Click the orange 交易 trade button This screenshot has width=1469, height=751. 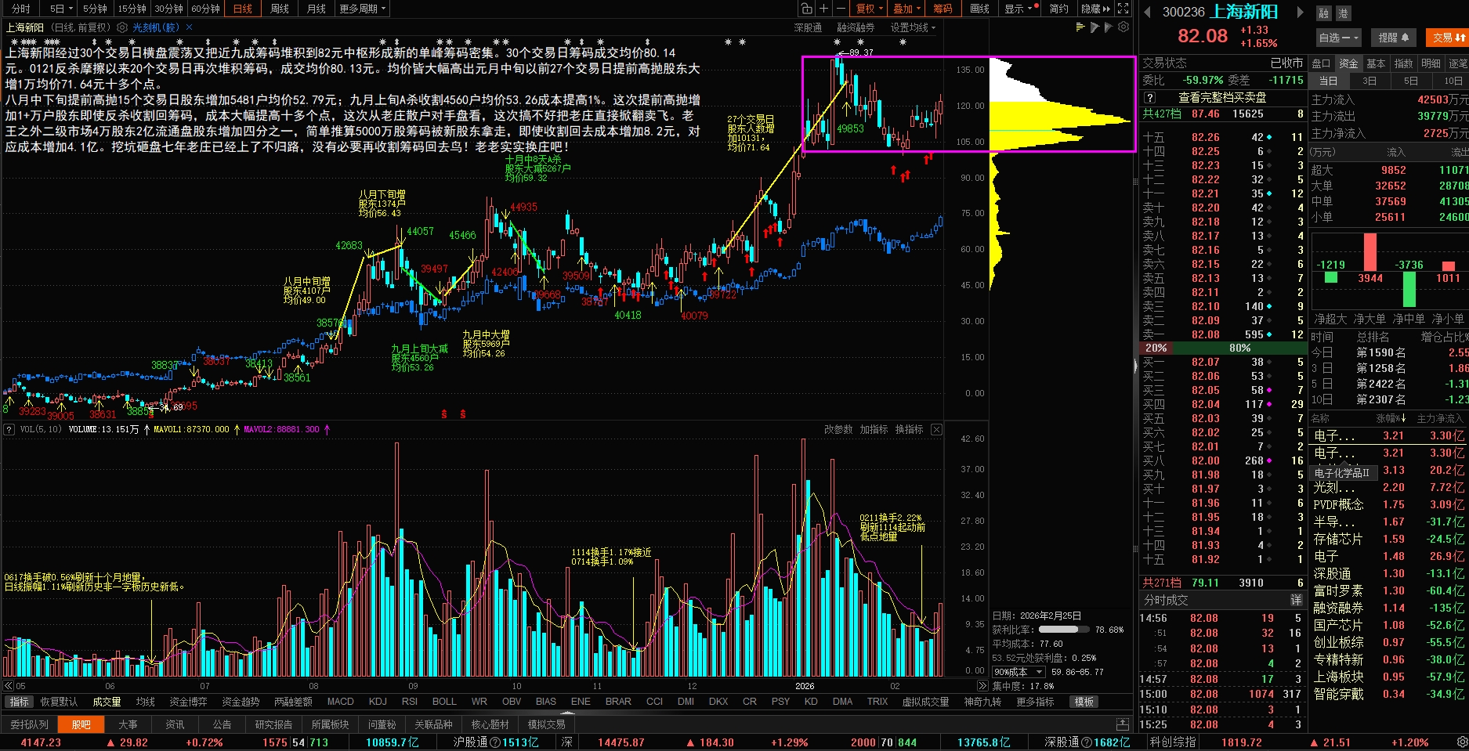pyautogui.click(x=1449, y=37)
